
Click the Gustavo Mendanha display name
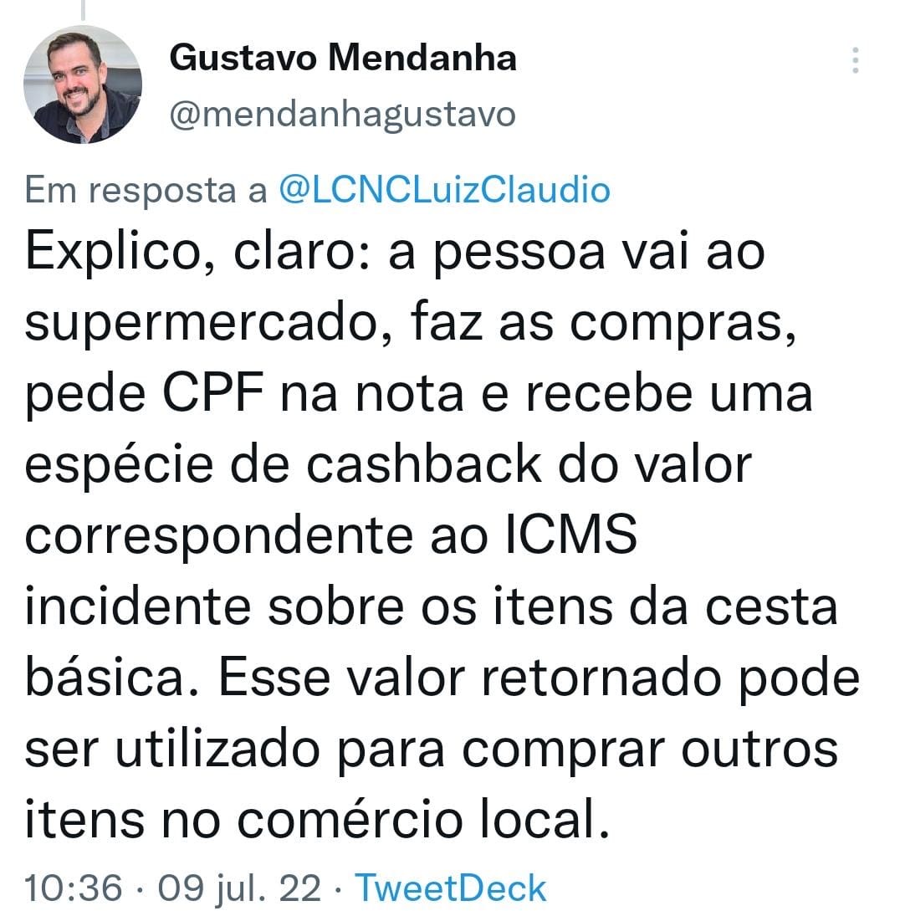343,58
